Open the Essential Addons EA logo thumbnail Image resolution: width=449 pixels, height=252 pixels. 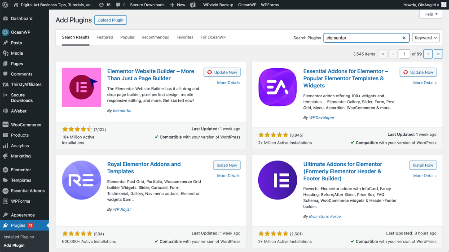pyautogui.click(x=278, y=87)
